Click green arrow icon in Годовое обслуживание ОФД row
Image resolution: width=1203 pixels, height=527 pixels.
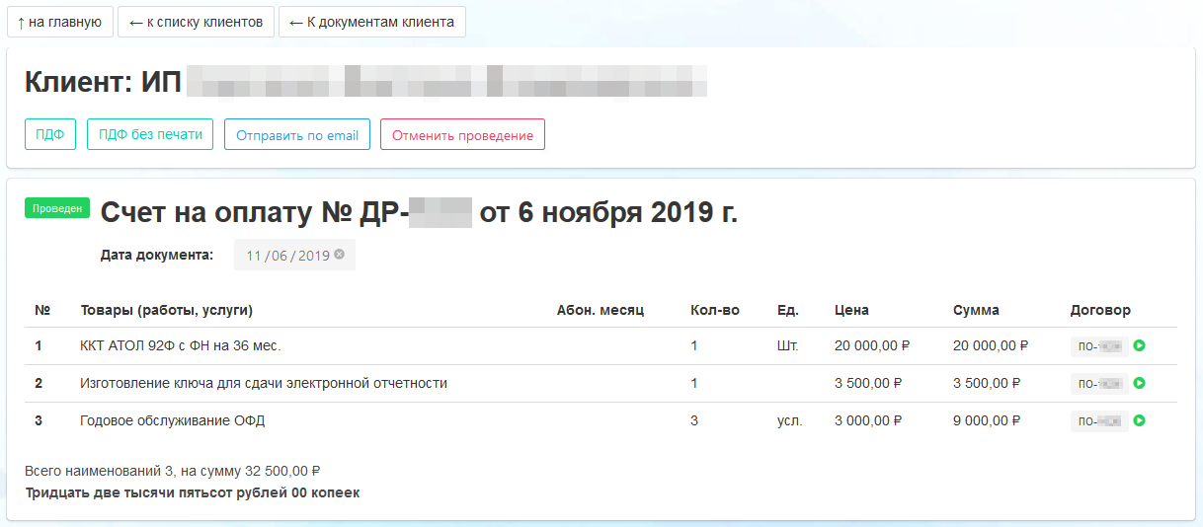point(1139,420)
